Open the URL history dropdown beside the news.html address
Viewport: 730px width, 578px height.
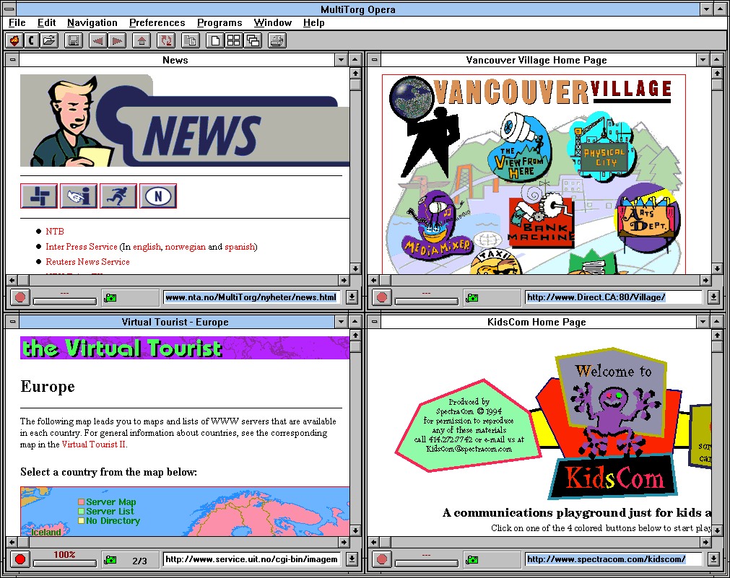(350, 297)
